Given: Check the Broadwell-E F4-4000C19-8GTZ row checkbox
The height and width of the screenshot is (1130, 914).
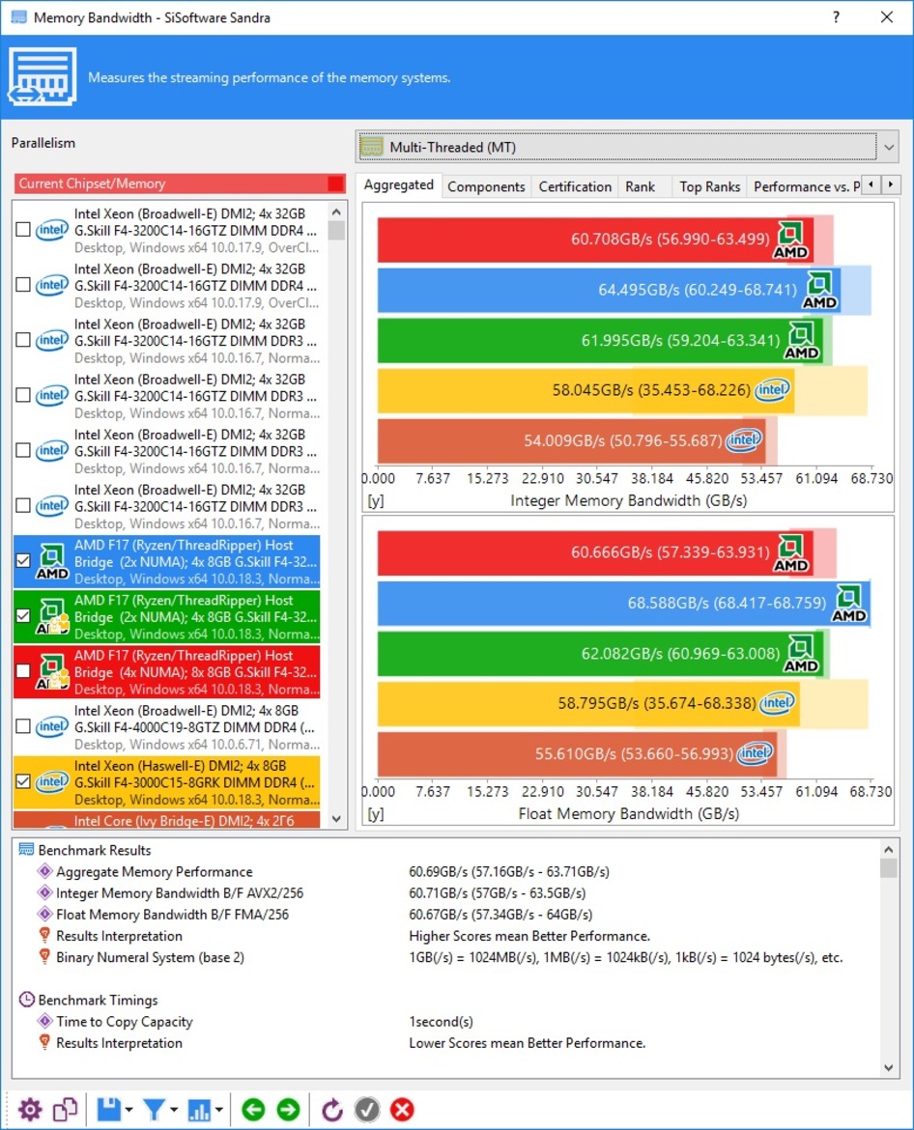Looking at the screenshot, I should coord(23,726).
